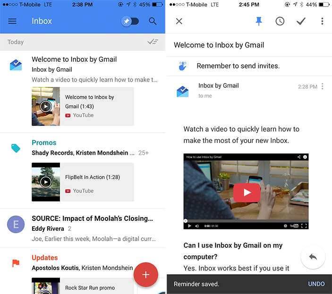Viewport: 332px width, 294px height.
Task: Close the open email with X
Action: tap(179, 21)
